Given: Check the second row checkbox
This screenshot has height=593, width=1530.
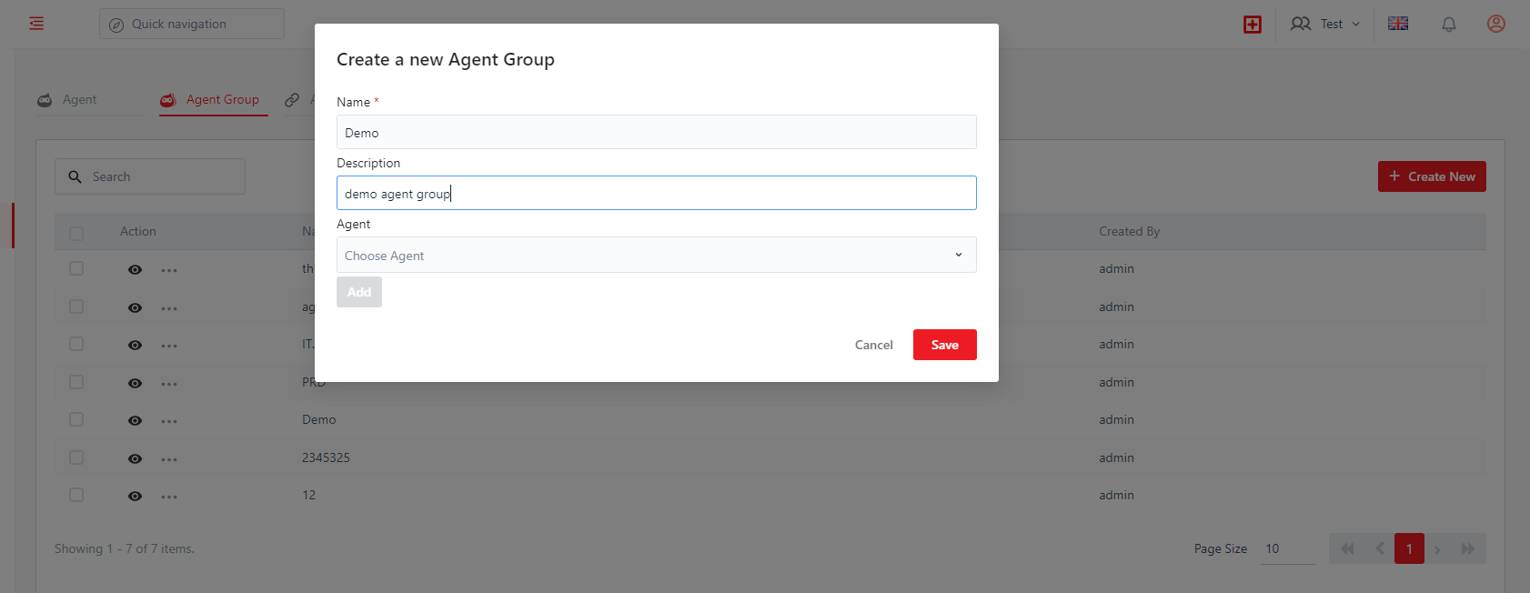Looking at the screenshot, I should coord(76,307).
